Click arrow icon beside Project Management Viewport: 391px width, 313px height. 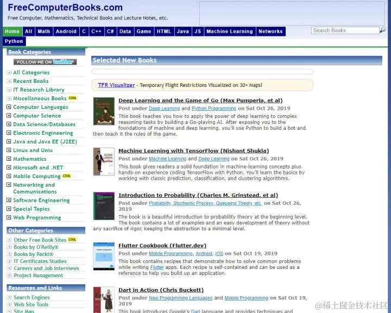pyautogui.click(x=9, y=276)
